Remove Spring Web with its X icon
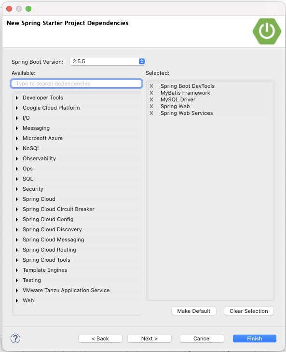This screenshot has width=286, height=352. pyautogui.click(x=151, y=106)
